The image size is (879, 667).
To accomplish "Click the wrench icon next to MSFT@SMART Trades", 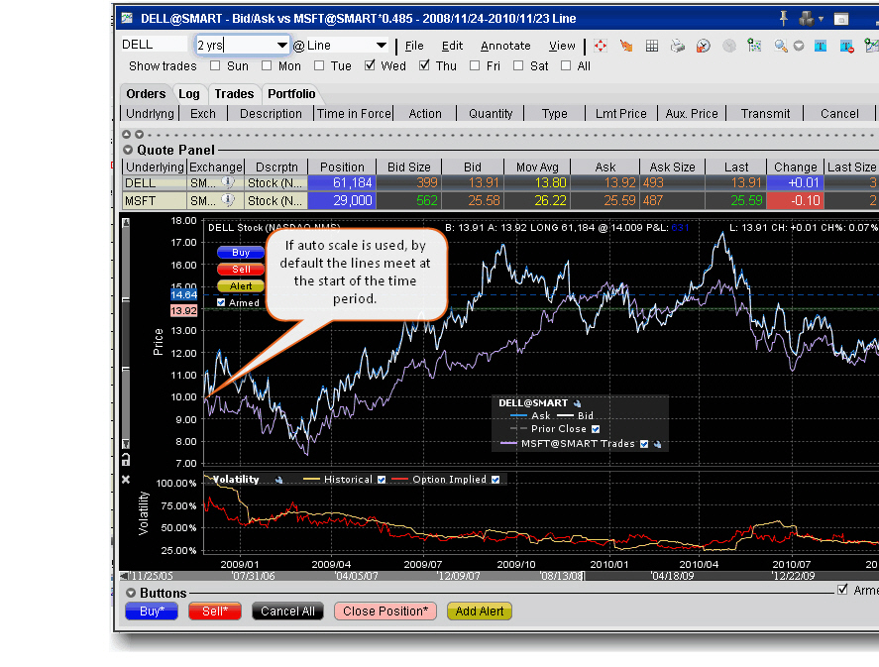I will point(658,444).
